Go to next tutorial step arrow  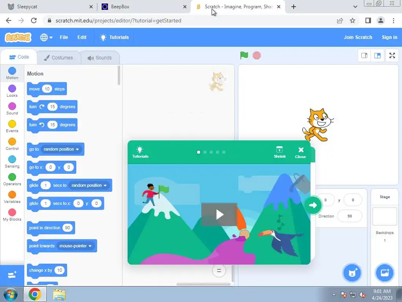click(313, 205)
